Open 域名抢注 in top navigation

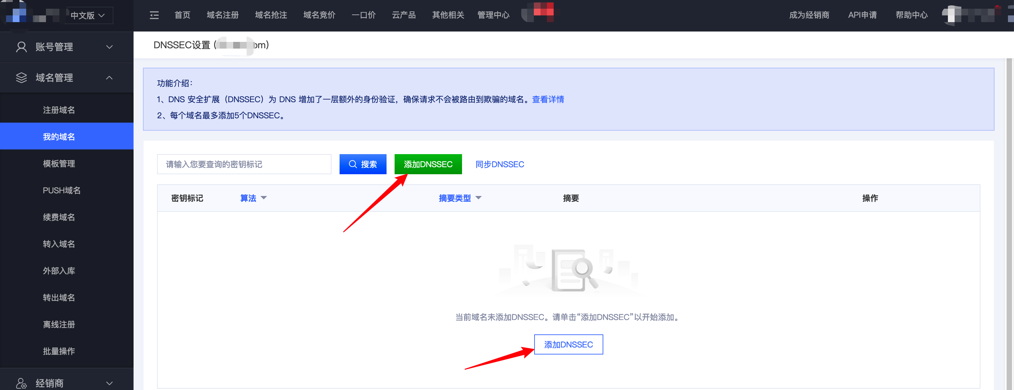tap(271, 15)
